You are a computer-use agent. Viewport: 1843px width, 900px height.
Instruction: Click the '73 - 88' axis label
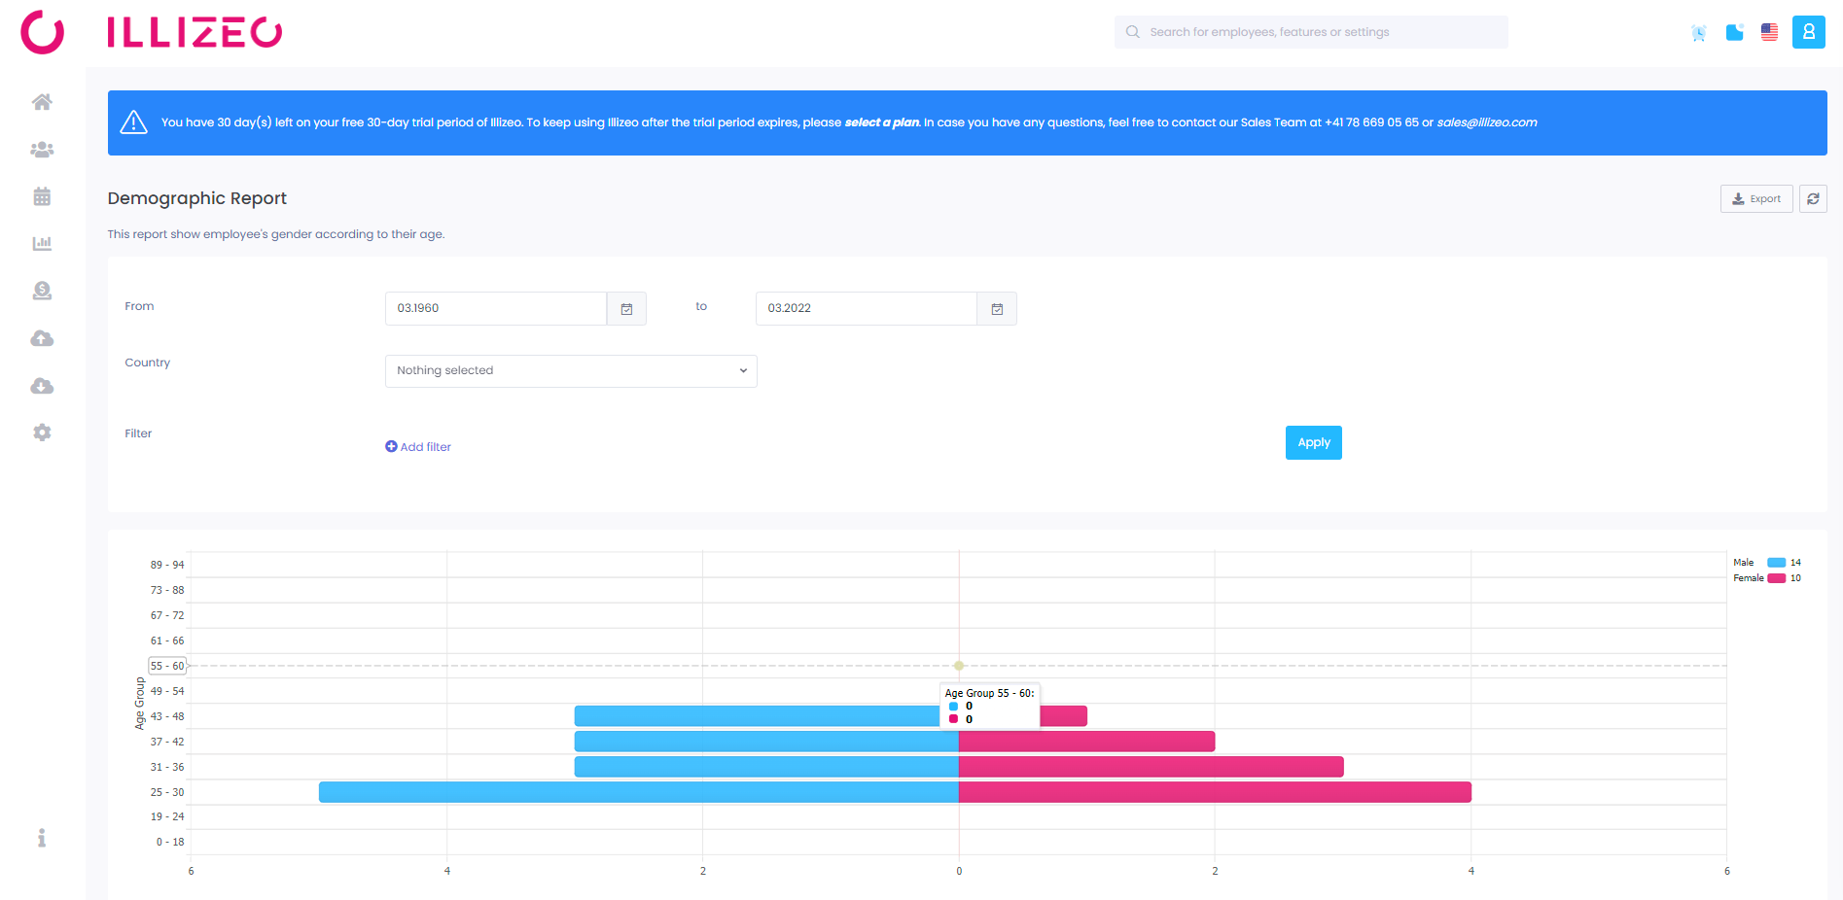[167, 590]
